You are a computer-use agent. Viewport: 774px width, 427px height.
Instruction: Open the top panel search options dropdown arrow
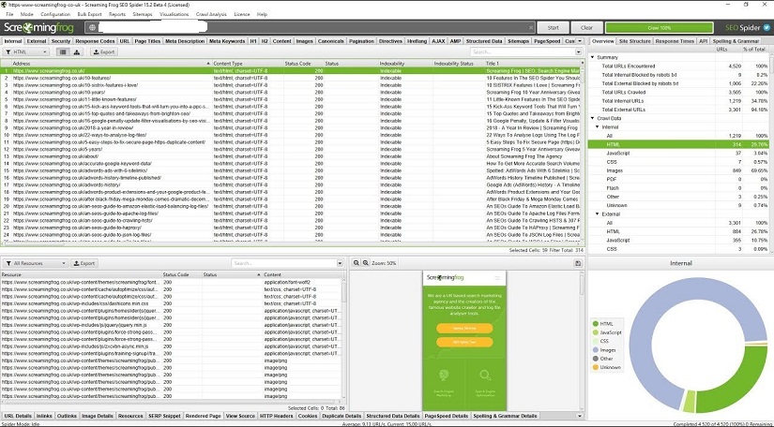(x=578, y=52)
